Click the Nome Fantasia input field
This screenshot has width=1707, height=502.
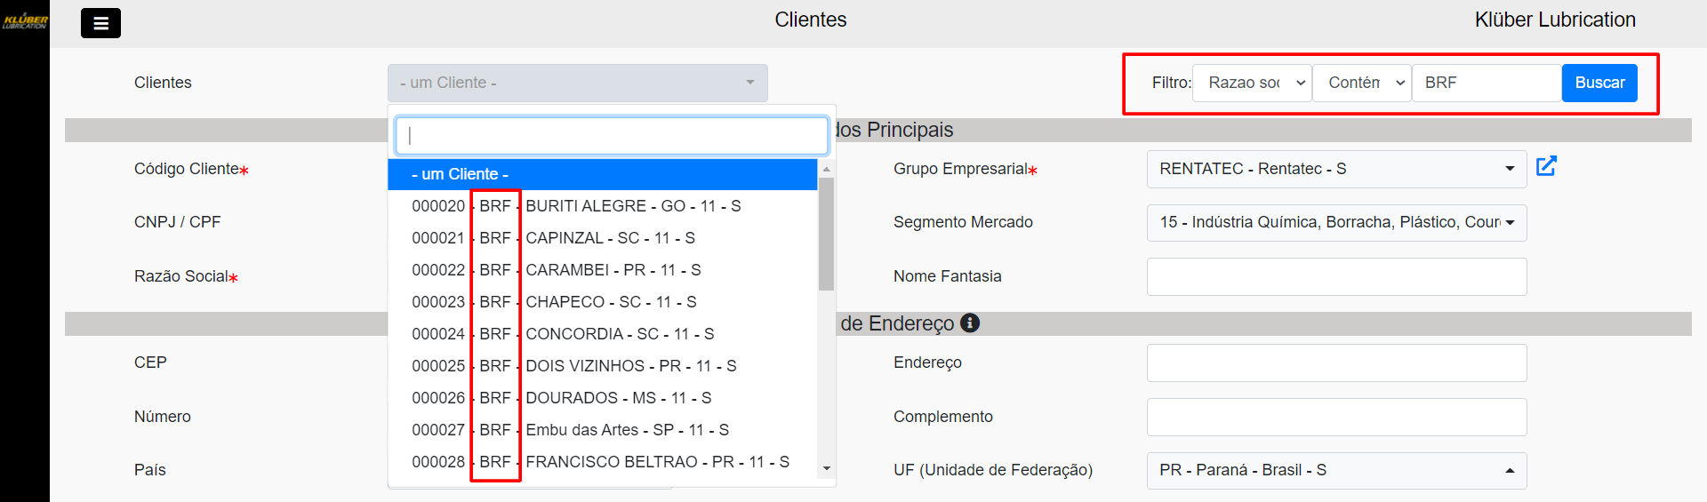[1336, 276]
